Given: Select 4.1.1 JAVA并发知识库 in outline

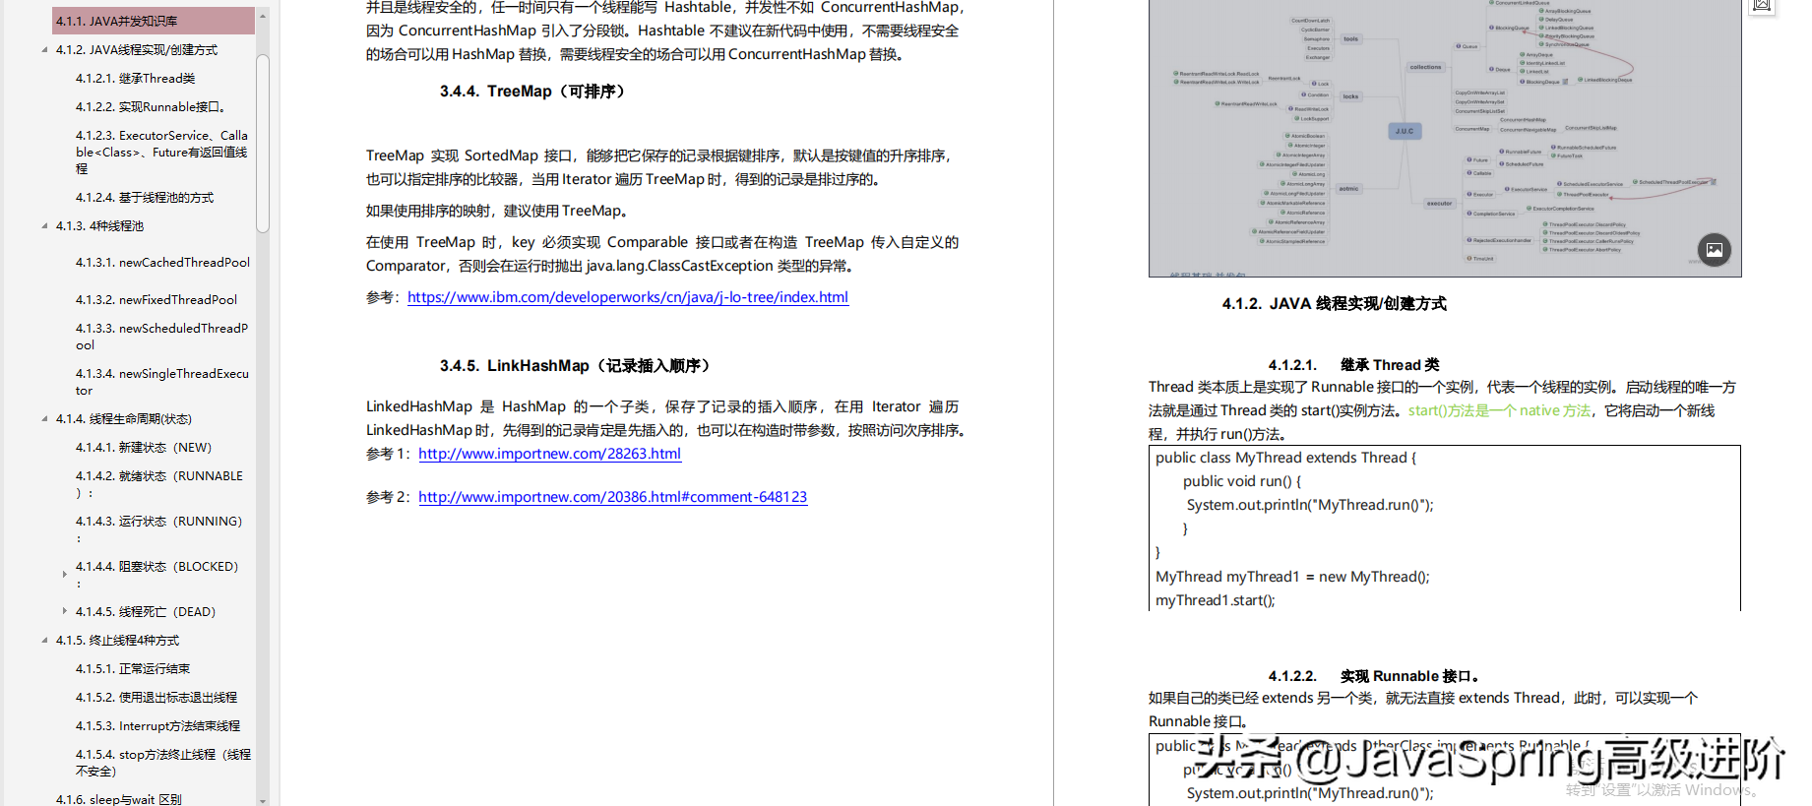Looking at the screenshot, I should click(x=153, y=21).
